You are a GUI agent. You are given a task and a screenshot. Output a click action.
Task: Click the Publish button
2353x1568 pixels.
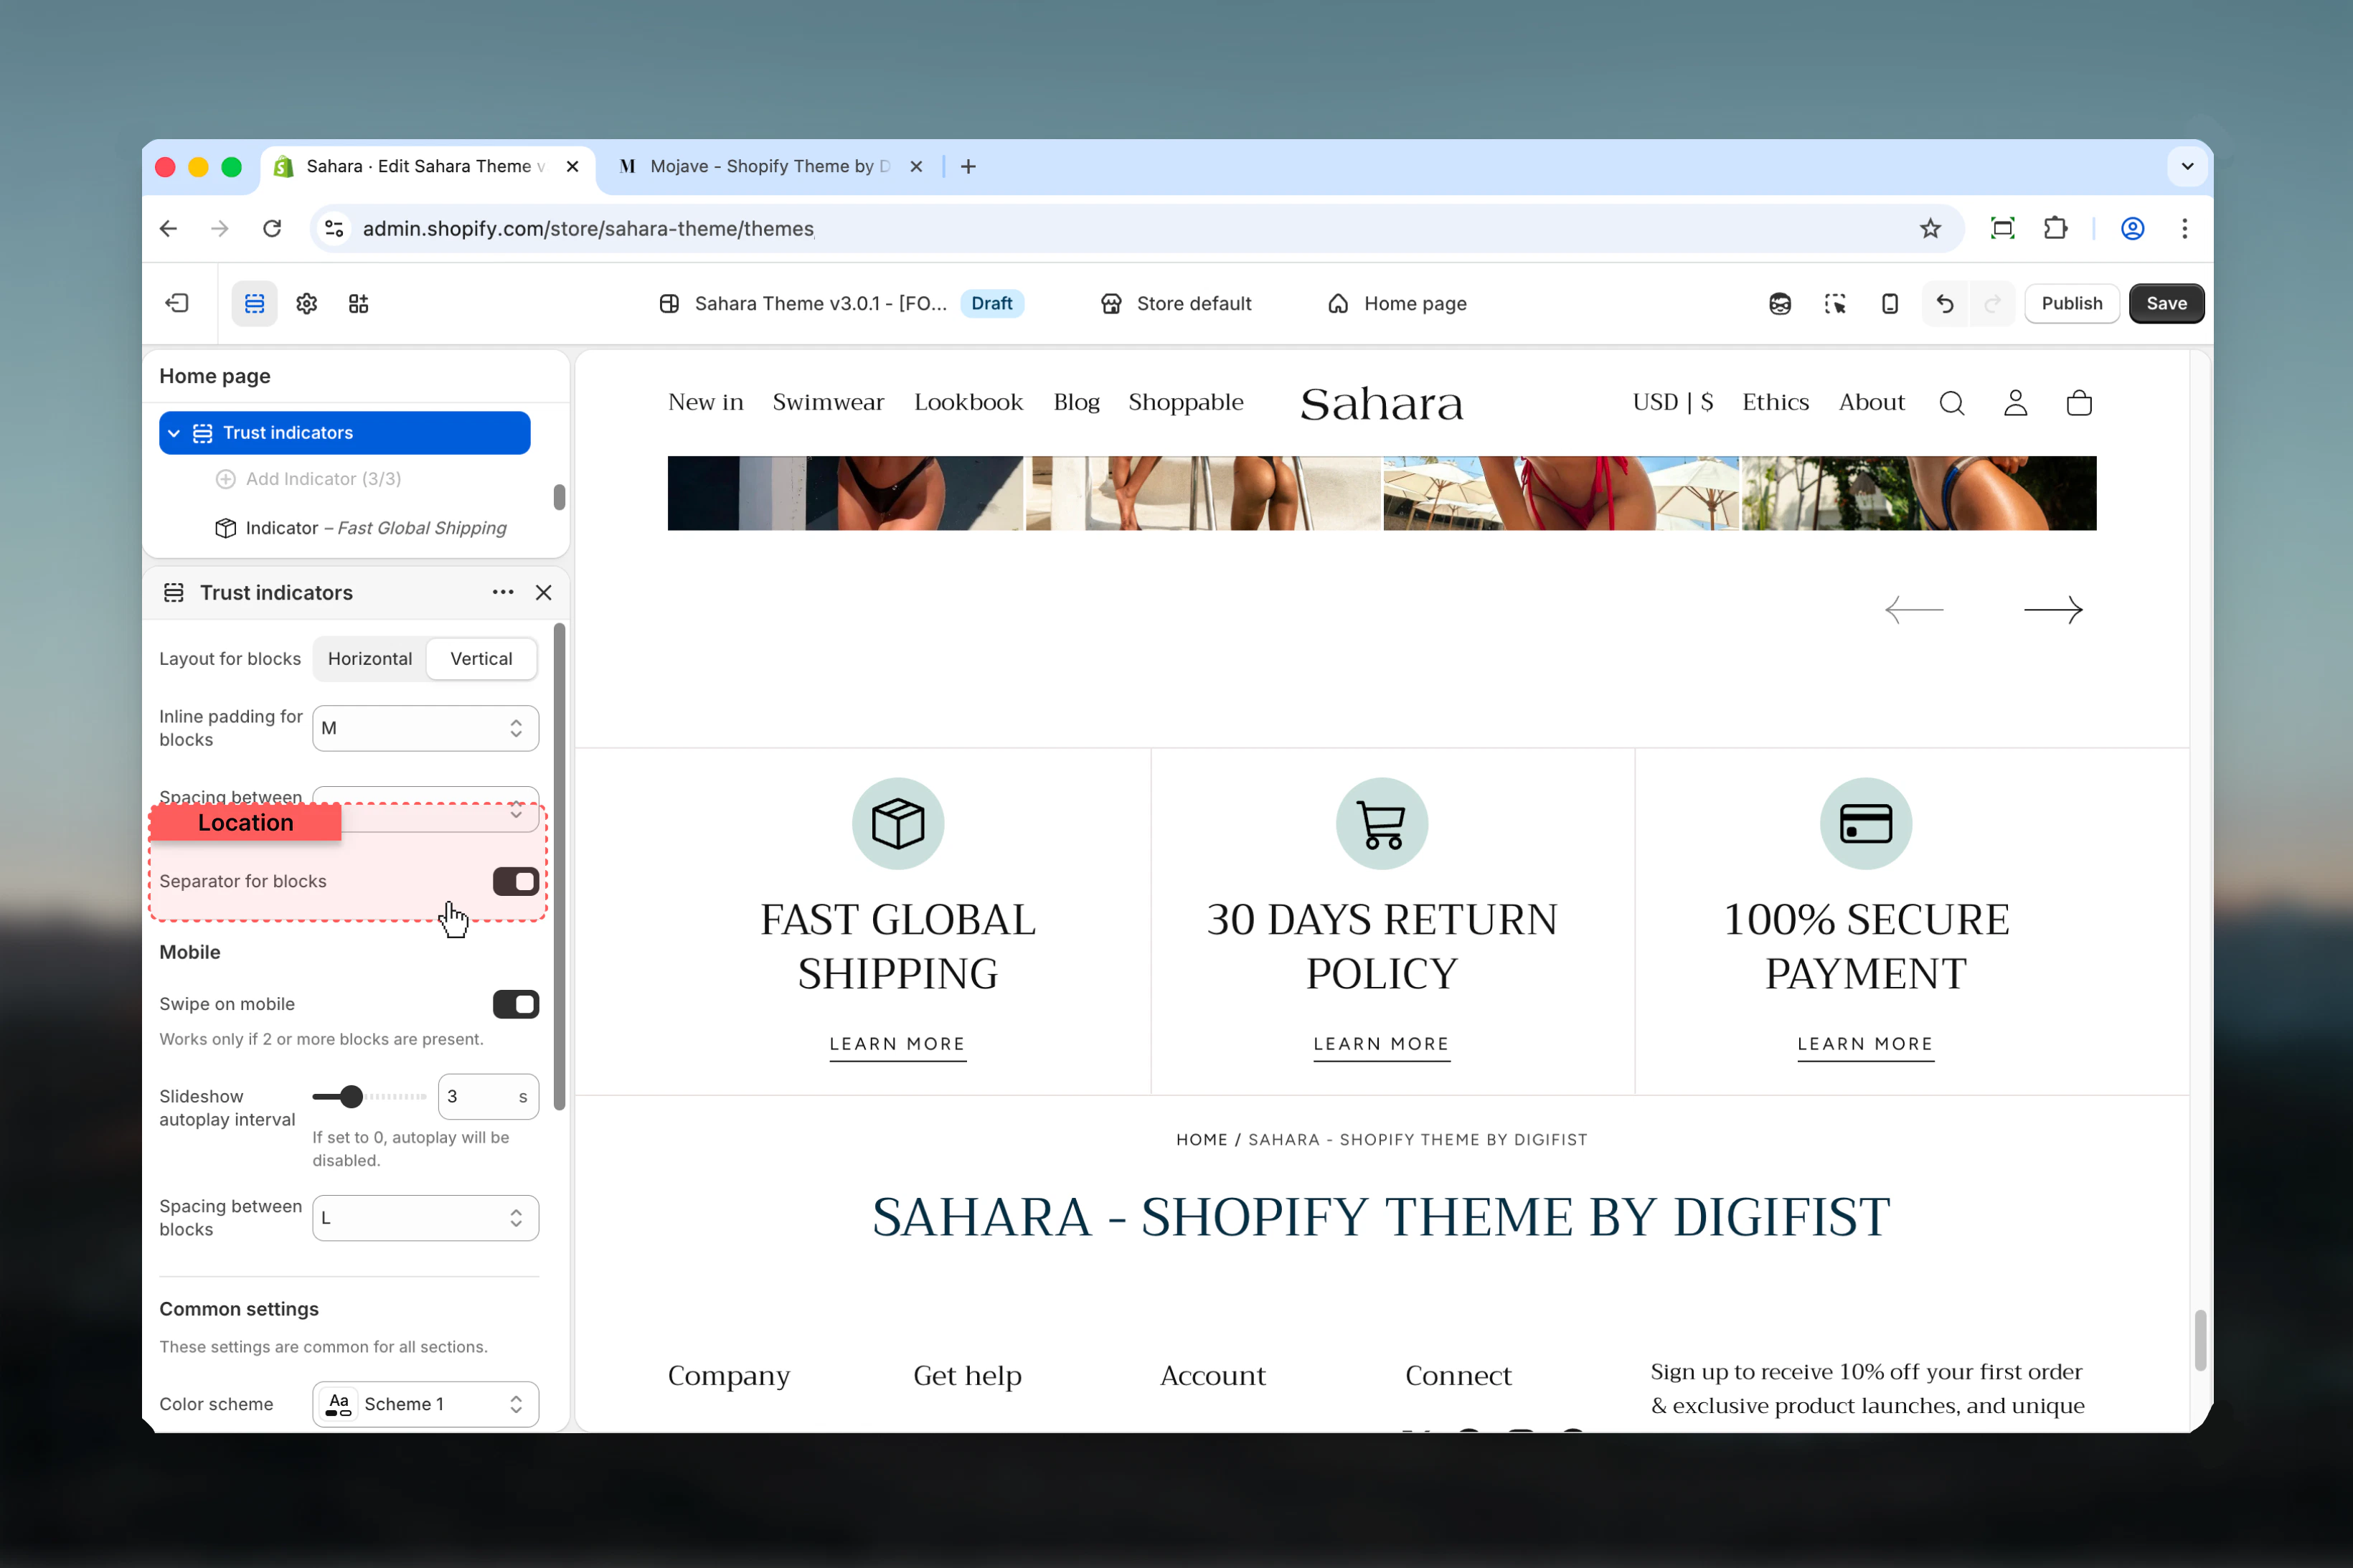[2072, 303]
